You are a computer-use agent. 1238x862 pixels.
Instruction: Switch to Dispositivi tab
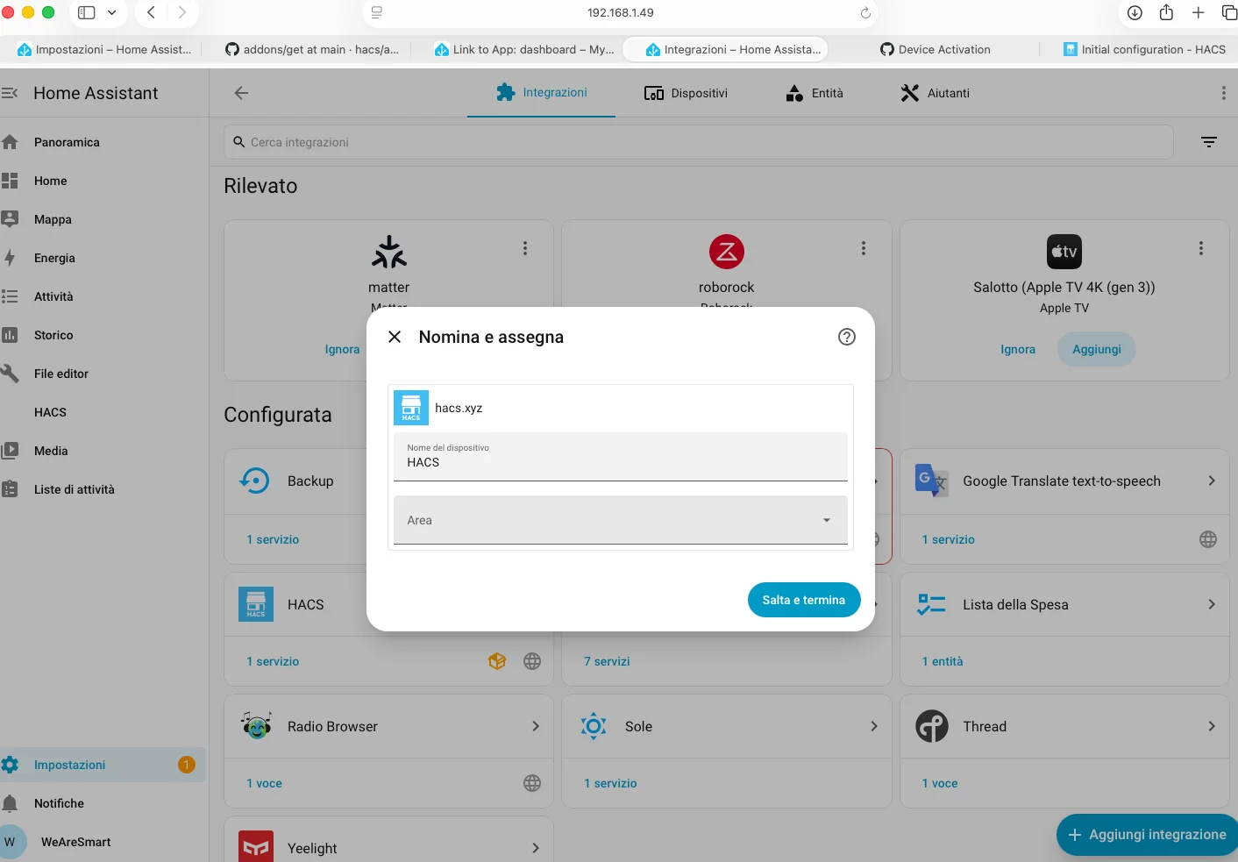point(686,93)
